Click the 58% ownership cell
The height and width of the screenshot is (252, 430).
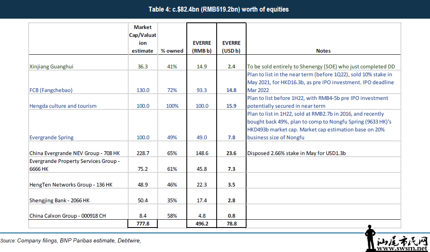tap(172, 216)
